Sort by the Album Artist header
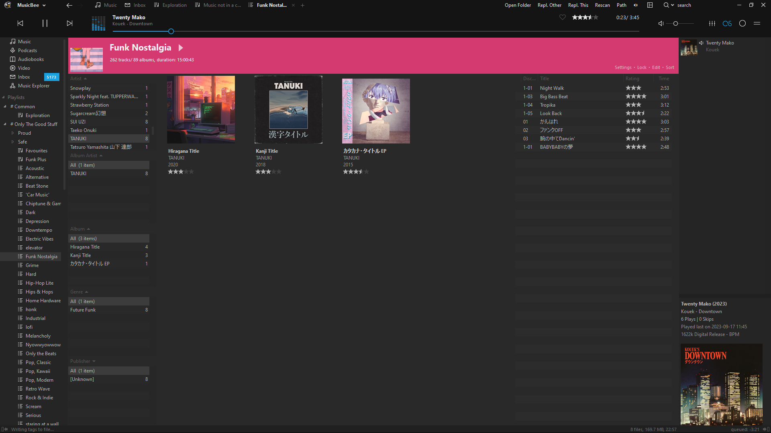The width and height of the screenshot is (771, 433). click(x=86, y=156)
